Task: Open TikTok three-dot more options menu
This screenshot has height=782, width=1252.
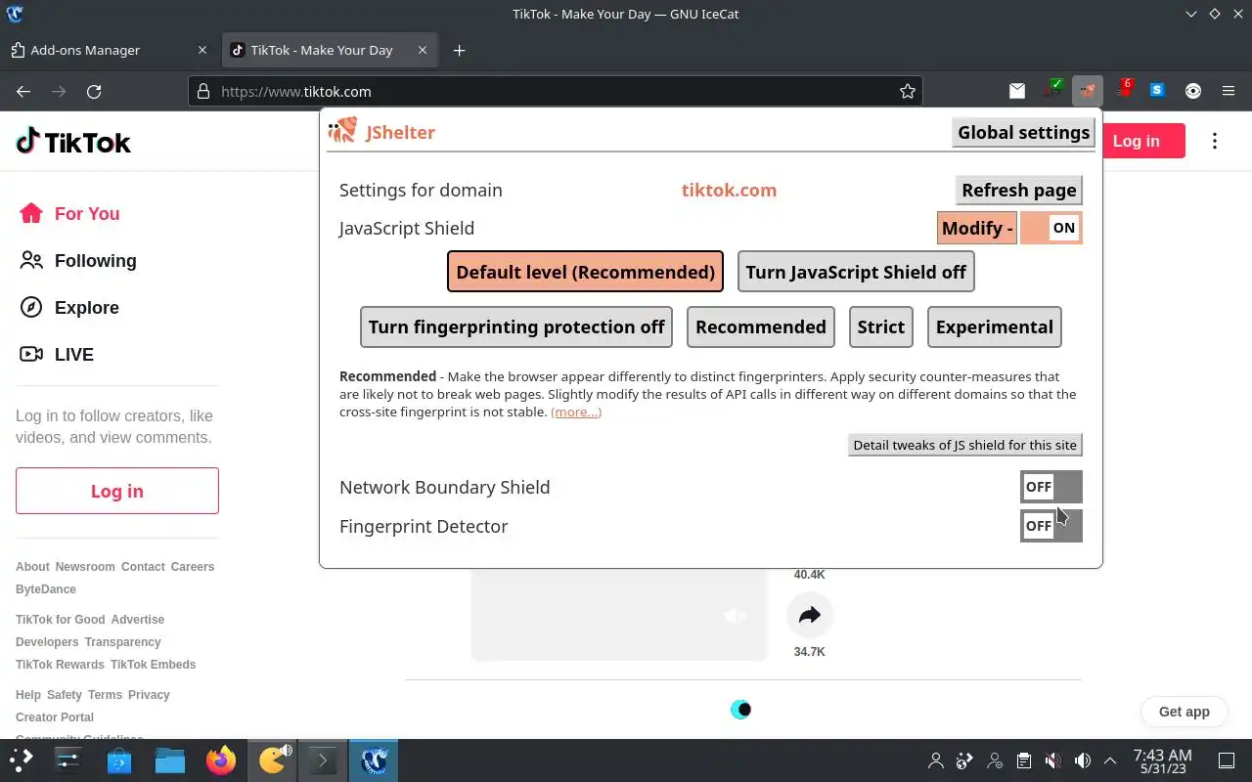Action: (x=1215, y=141)
